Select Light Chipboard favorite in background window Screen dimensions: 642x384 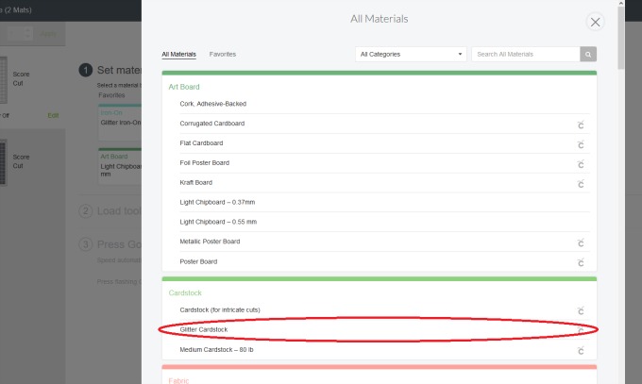pyautogui.click(x=120, y=167)
